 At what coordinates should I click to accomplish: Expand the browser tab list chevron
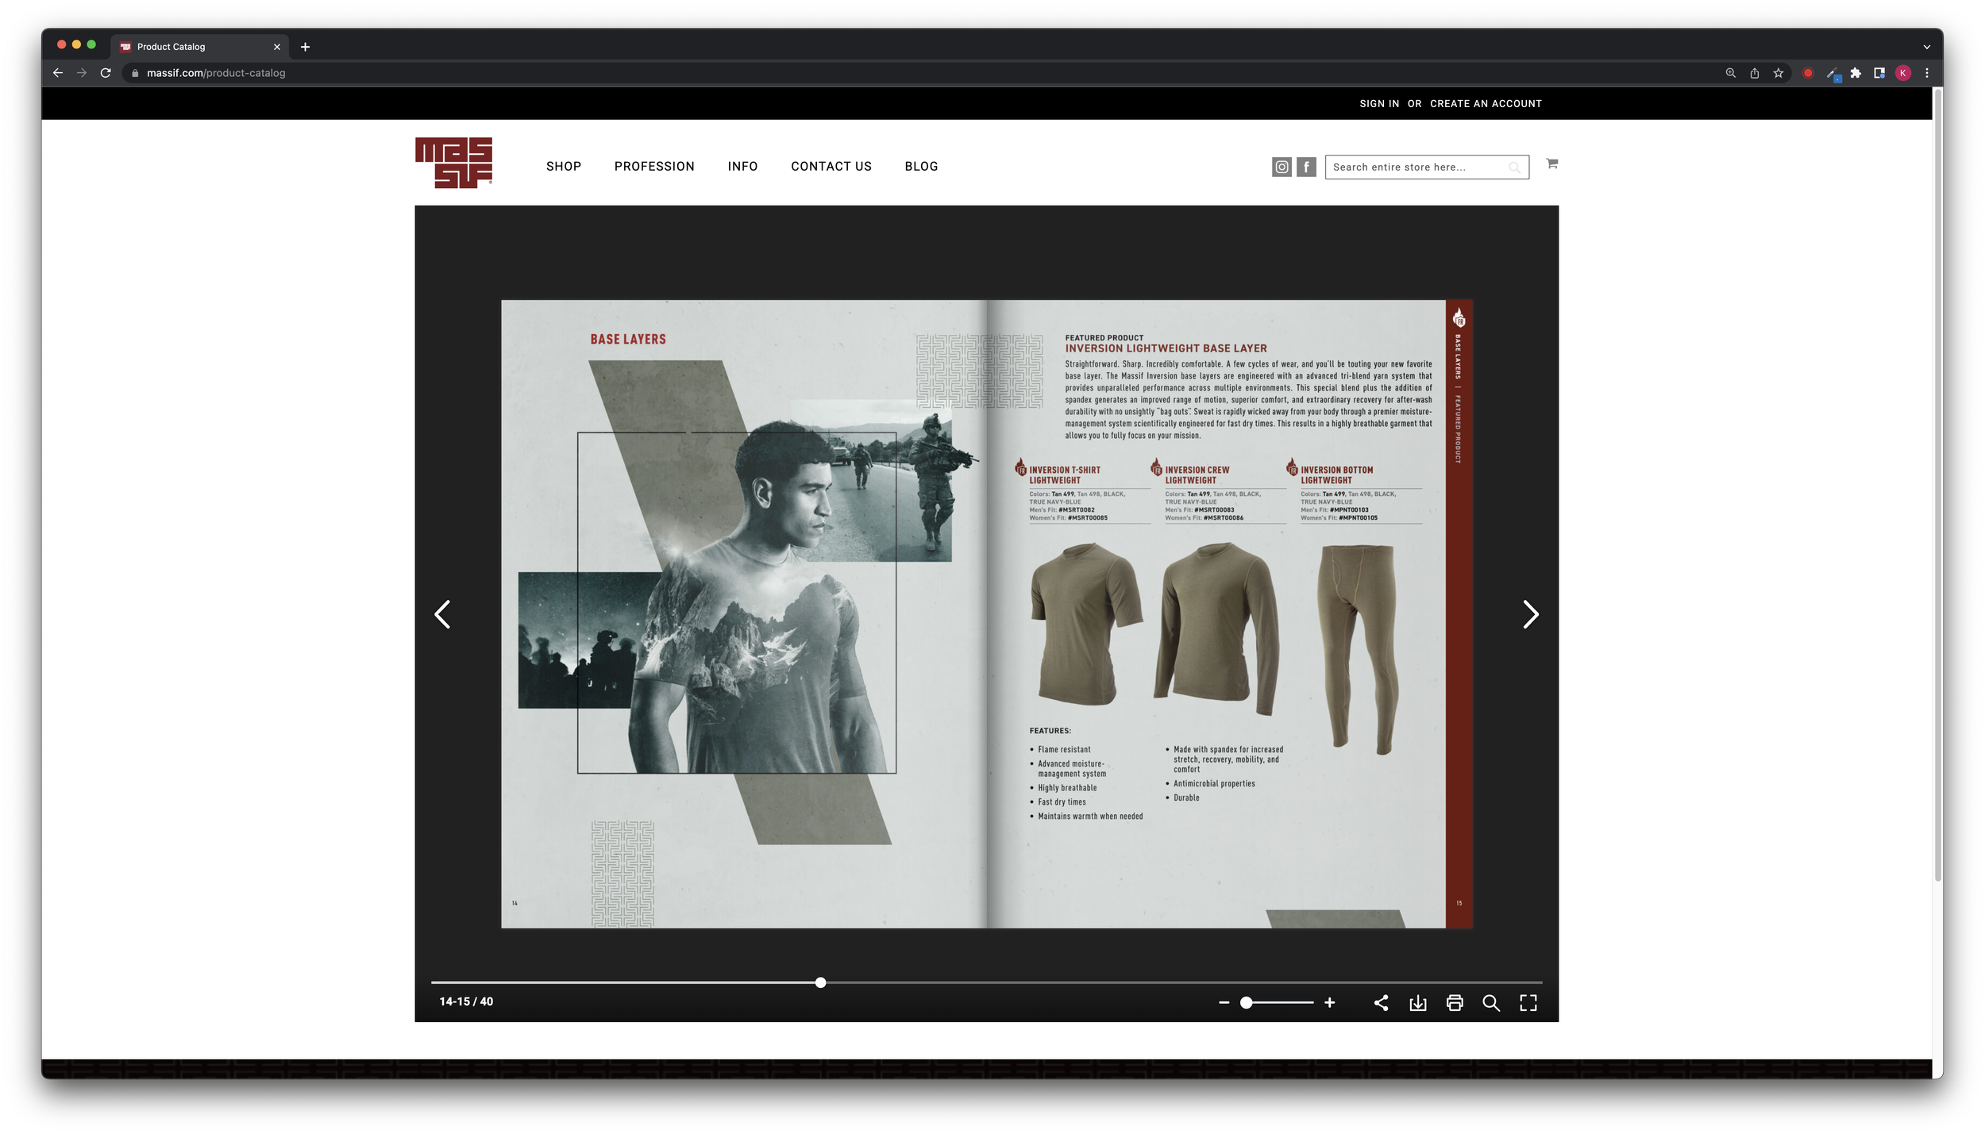[x=1926, y=47]
